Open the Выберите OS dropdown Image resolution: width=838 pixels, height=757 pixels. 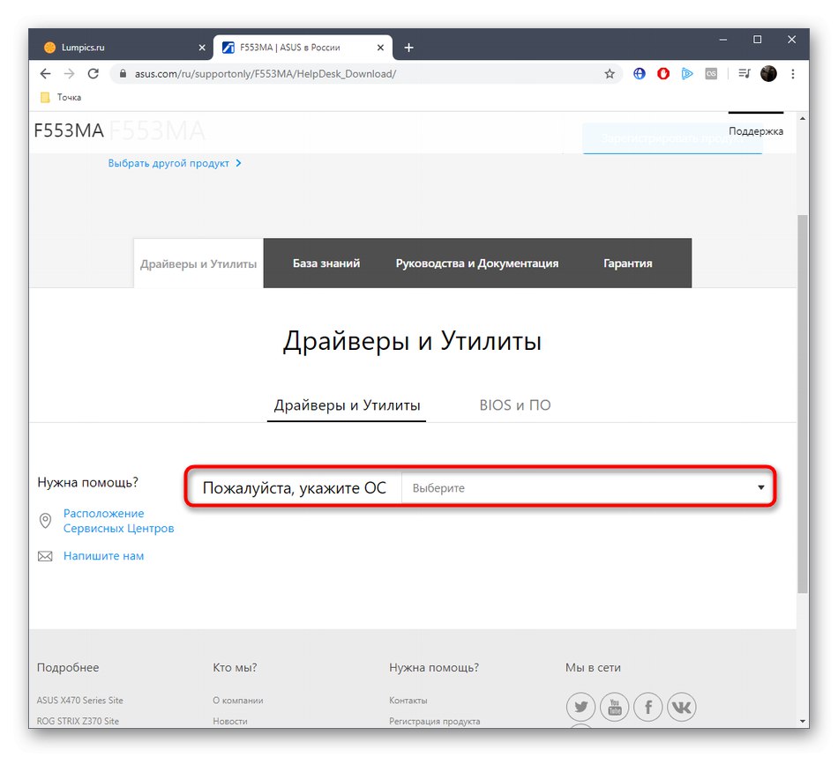pos(587,486)
